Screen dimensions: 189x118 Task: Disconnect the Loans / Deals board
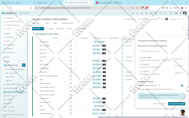pos(179,59)
